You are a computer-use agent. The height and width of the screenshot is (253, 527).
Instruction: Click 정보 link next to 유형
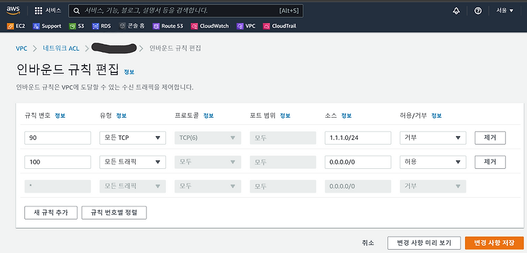[121, 116]
